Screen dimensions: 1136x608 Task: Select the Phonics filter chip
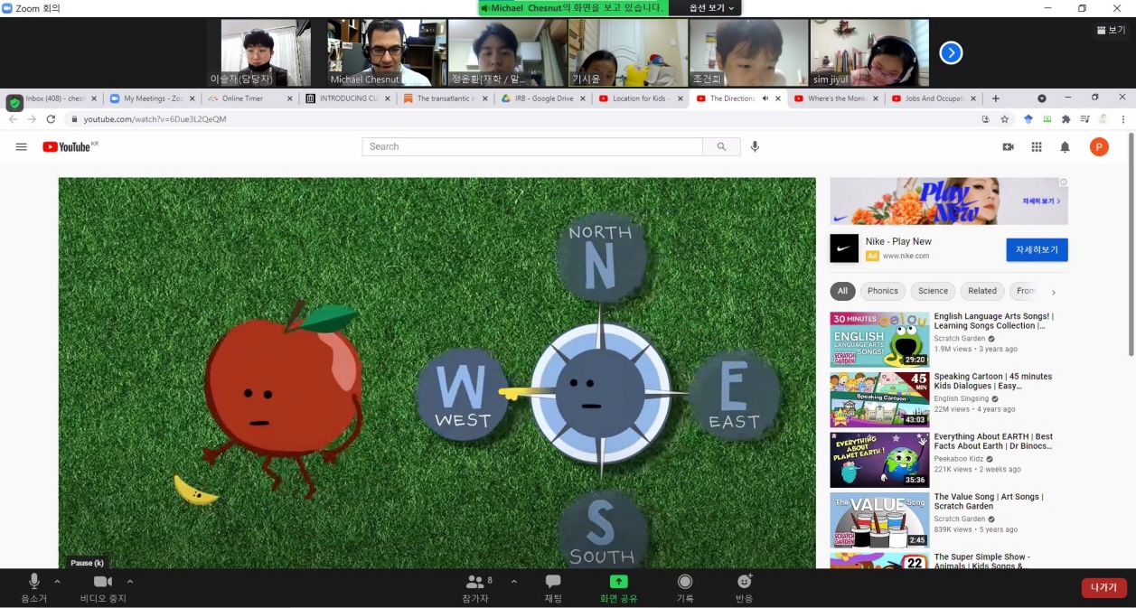[882, 291]
